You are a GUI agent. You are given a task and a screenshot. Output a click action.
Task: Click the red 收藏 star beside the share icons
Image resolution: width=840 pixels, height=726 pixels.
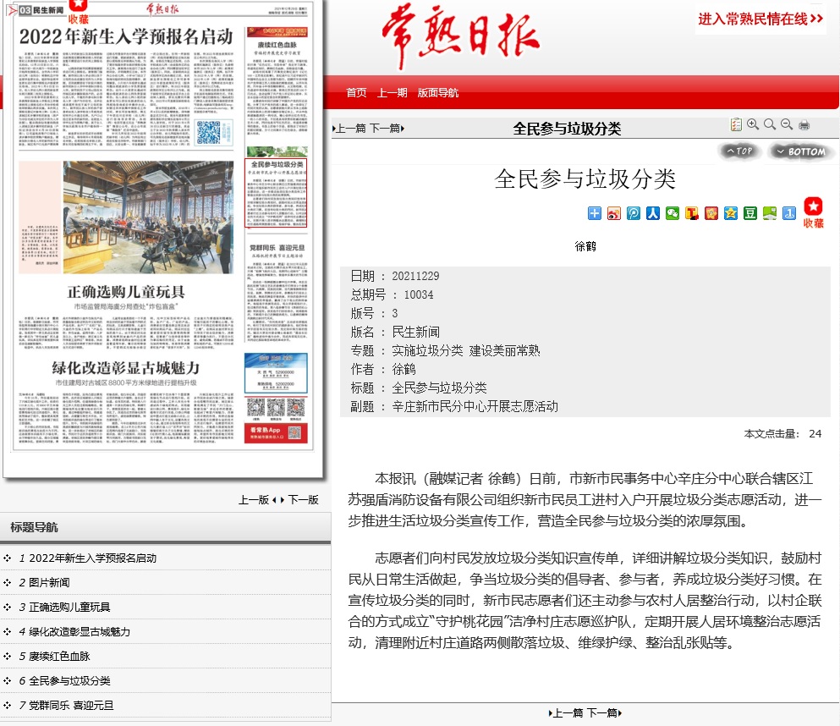[x=813, y=212]
